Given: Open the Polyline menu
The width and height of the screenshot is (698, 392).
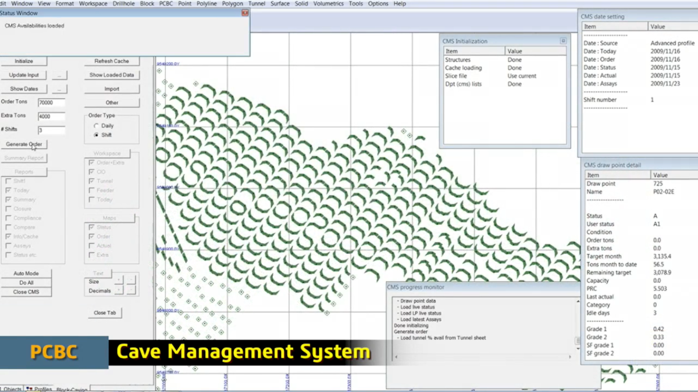Looking at the screenshot, I should pyautogui.click(x=206, y=3).
